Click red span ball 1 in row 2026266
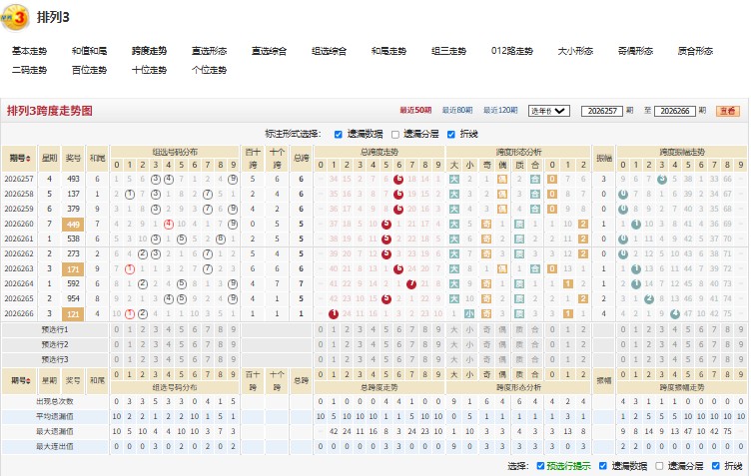Screen dimensions: 751x476 334,314
